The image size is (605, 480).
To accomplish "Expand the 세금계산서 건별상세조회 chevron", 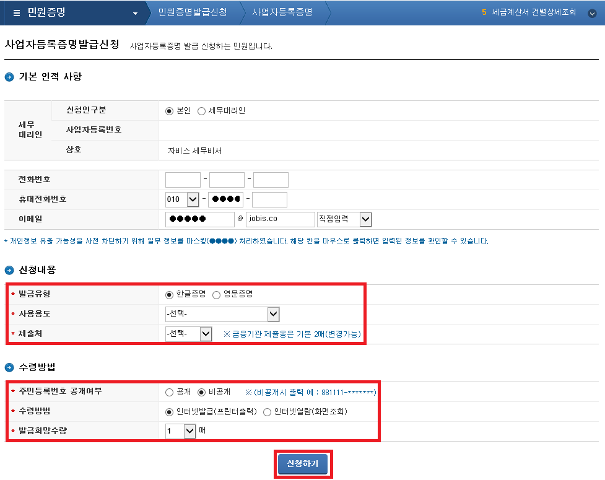I will click(x=592, y=13).
